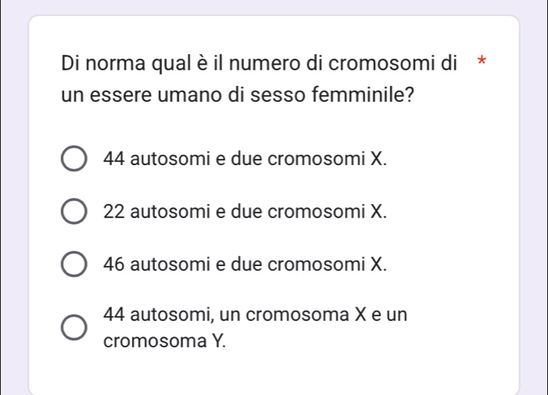The height and width of the screenshot is (395, 548).
Task: Click the answer text '46 autosomi e due cromosomi X.'
Action: (245, 264)
